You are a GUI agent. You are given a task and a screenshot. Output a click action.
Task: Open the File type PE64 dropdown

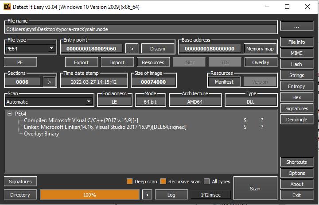(x=30, y=49)
